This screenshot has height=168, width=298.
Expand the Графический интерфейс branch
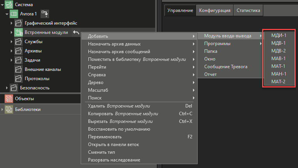point(12,23)
